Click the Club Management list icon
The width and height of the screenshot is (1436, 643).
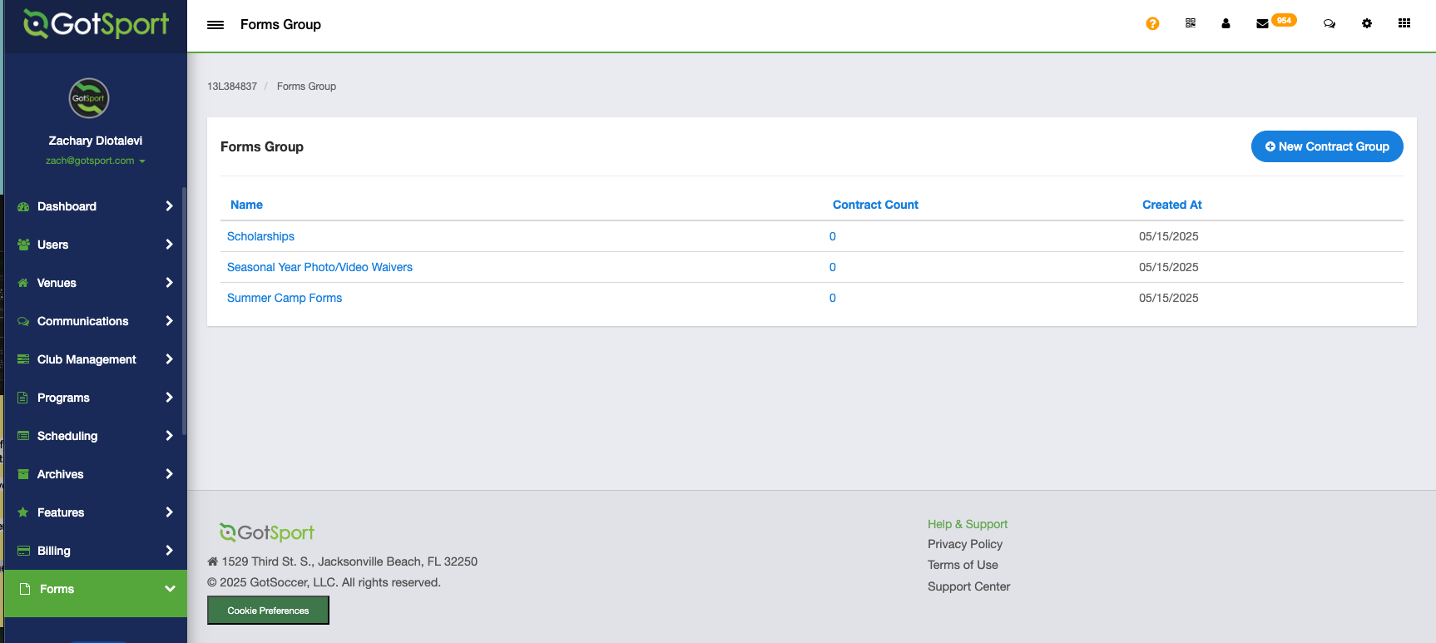pos(23,359)
